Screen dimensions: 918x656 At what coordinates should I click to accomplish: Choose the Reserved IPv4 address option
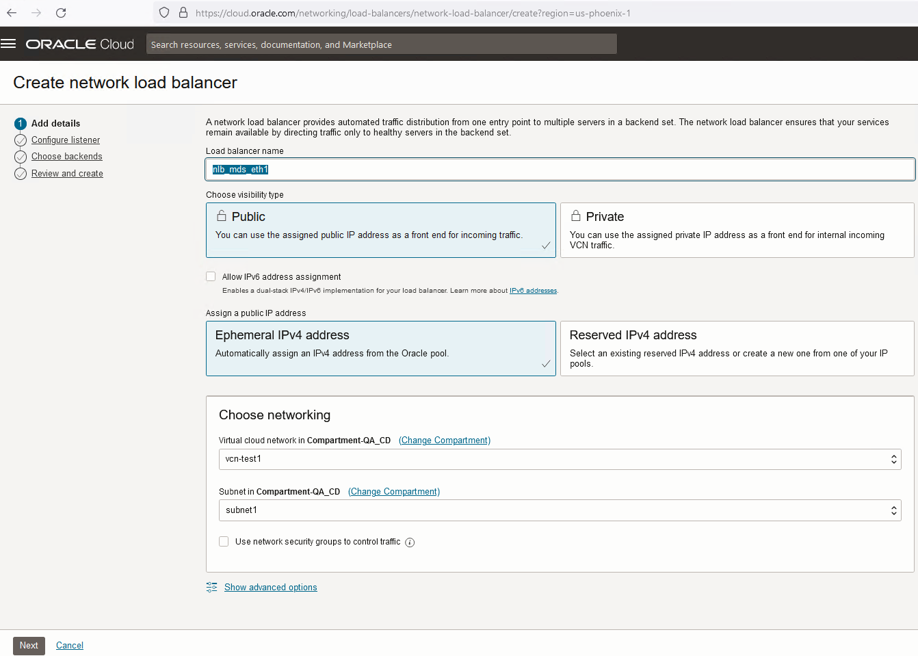737,348
